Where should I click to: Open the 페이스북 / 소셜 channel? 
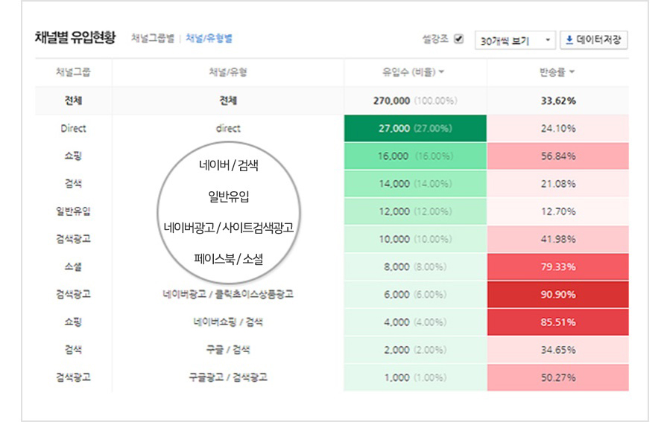pos(228,260)
